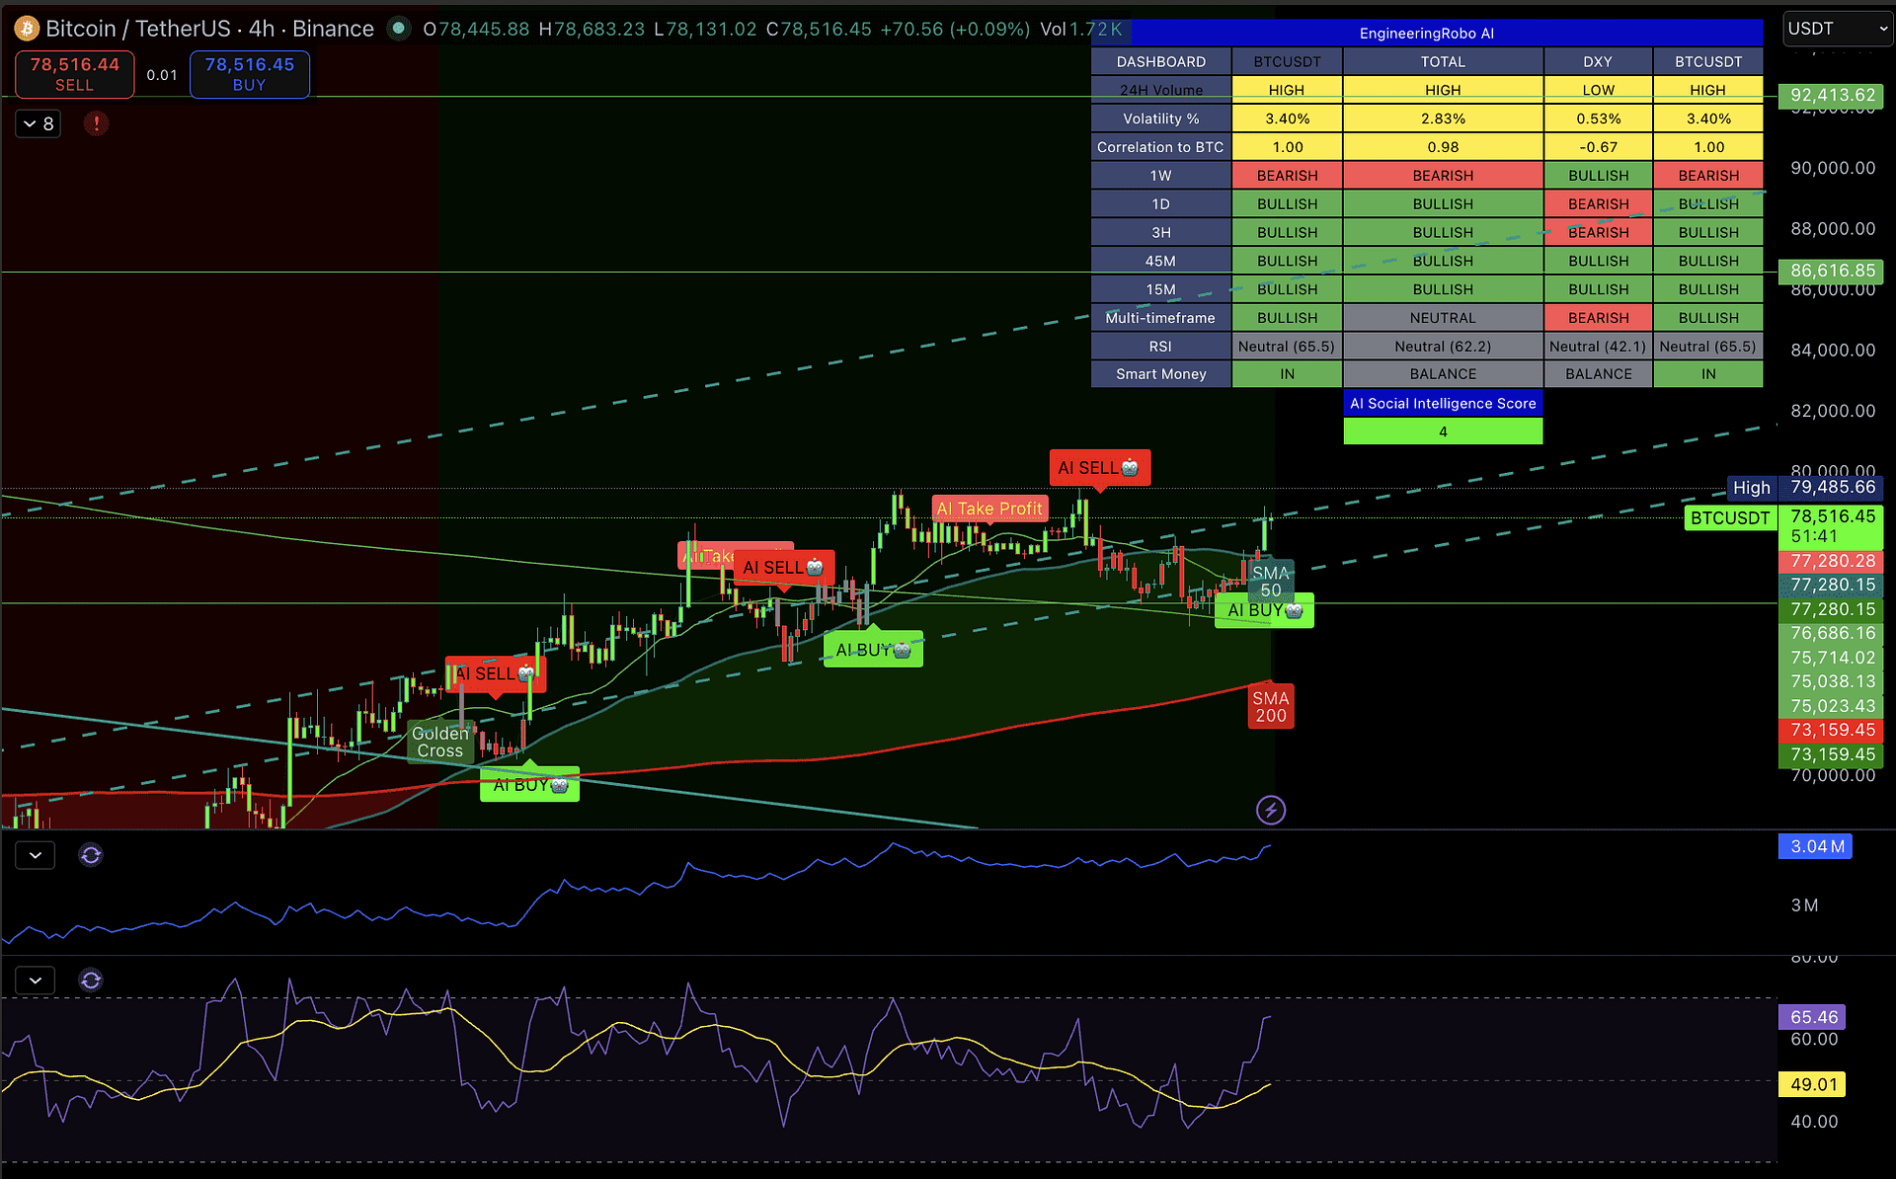Screen dimensions: 1896x1179
Task: Click the AI BUY label under Golden Cross
Action: [530, 785]
